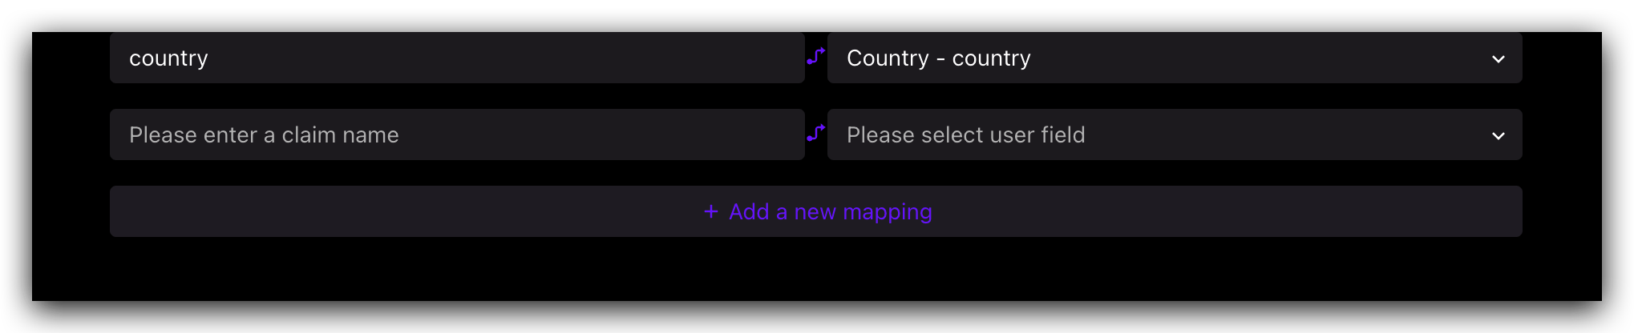Click the Add a new mapping link text
Viewport: 1634px width, 333px height.
(x=830, y=211)
